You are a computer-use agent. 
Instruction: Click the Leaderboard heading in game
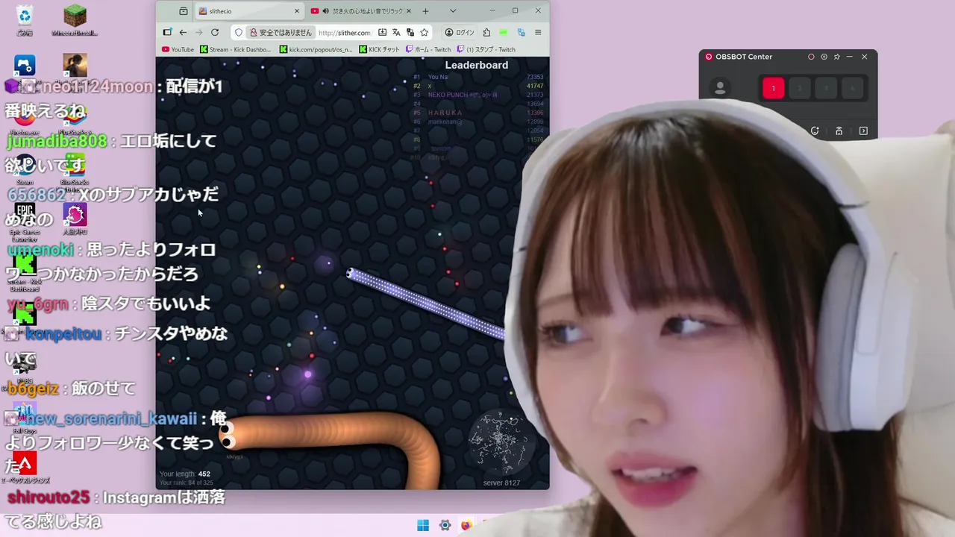tap(477, 65)
